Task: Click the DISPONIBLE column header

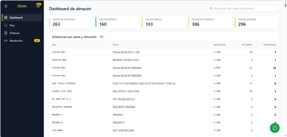Action: point(270,45)
